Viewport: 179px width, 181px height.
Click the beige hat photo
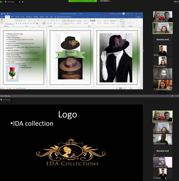point(70,68)
